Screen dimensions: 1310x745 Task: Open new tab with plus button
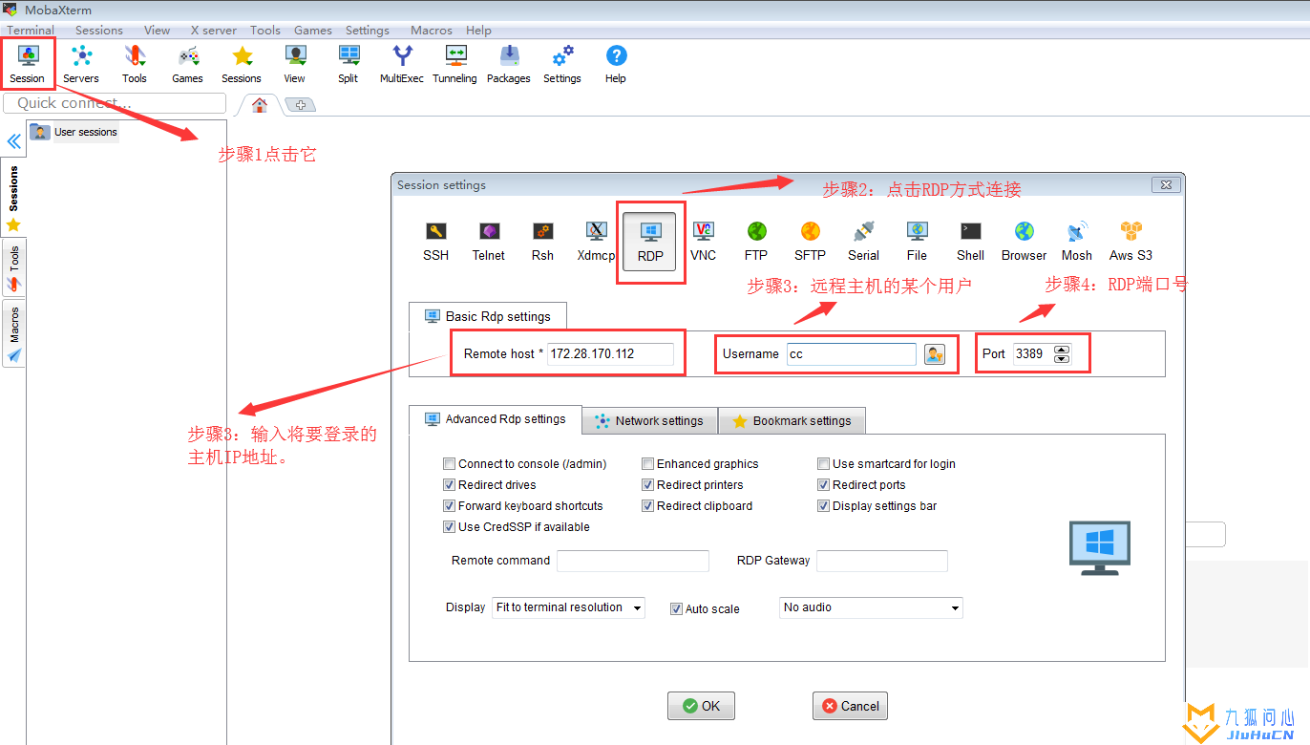[x=300, y=105]
